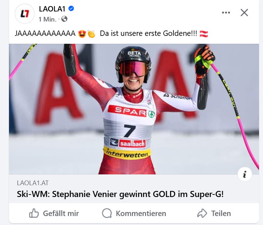Open the Ski-WM Stephanie Venier headline

tap(120, 194)
